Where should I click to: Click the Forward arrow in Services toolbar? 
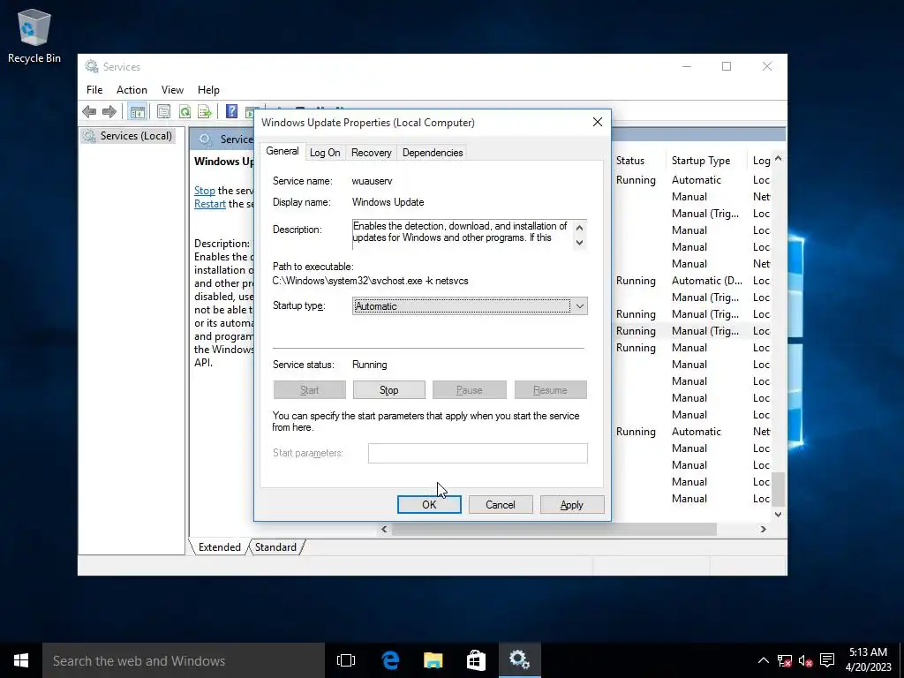point(109,111)
